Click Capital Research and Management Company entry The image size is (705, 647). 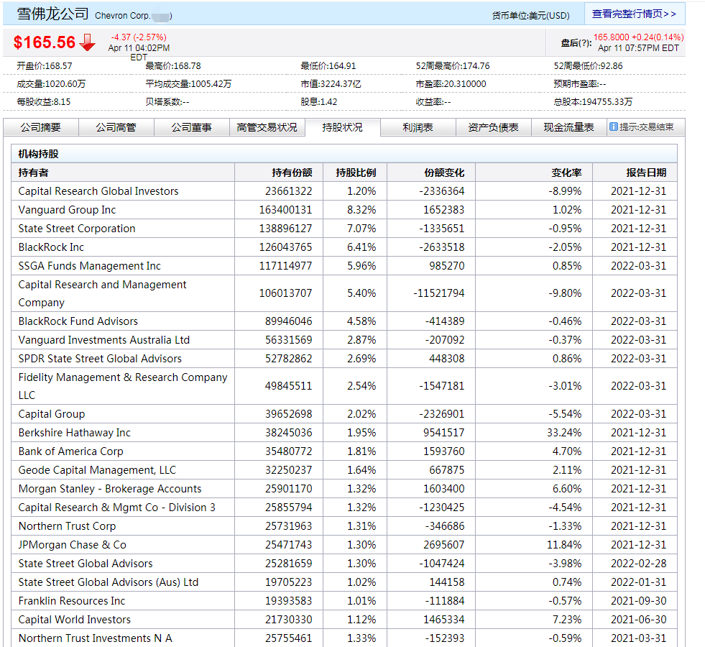tap(102, 293)
